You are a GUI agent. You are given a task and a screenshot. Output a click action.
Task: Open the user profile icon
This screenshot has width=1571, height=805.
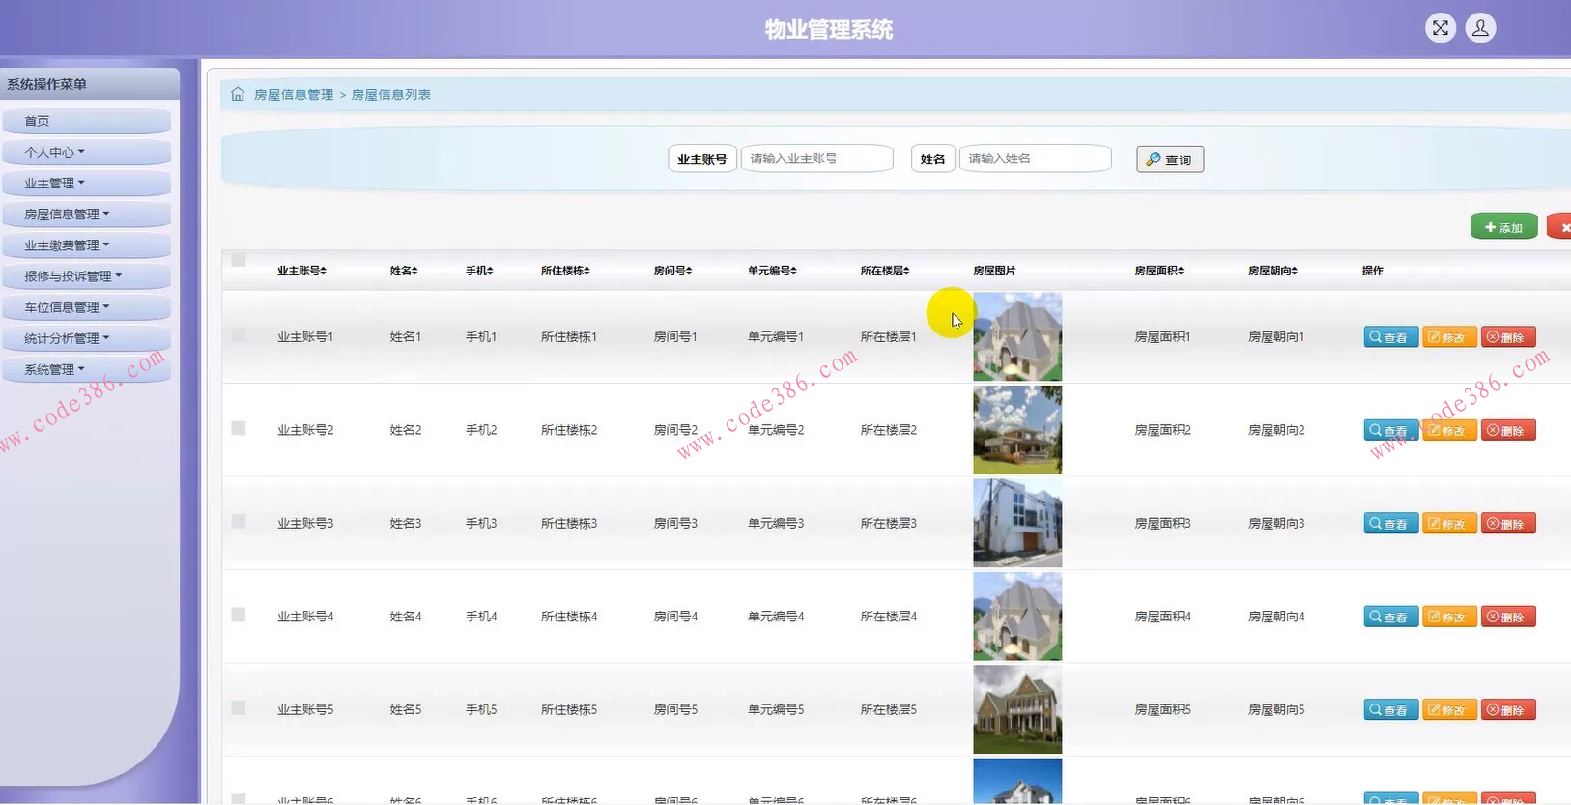(1479, 28)
